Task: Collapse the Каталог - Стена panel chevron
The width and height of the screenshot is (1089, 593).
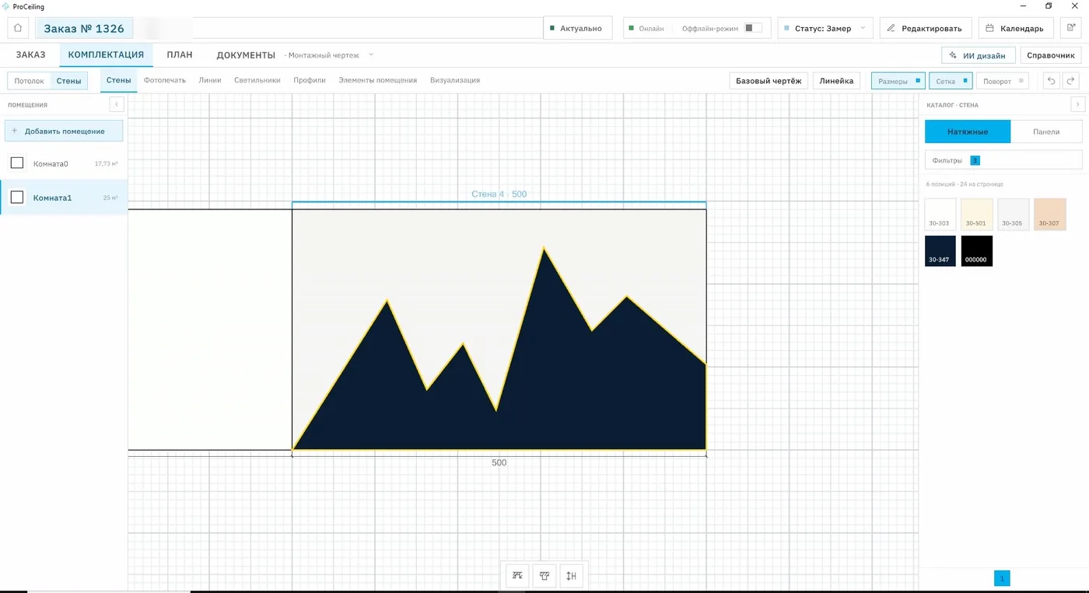Action: [x=1077, y=104]
